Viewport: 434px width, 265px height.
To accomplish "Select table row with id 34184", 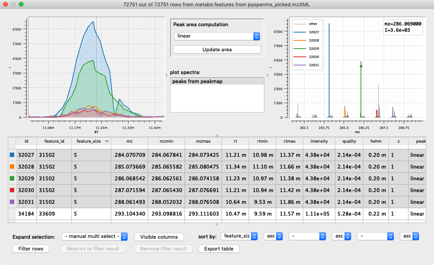I will pyautogui.click(x=217, y=214).
